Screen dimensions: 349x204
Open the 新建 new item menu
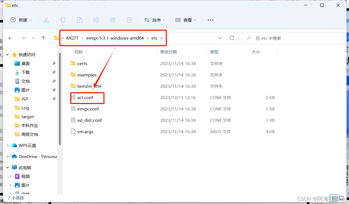click(21, 20)
